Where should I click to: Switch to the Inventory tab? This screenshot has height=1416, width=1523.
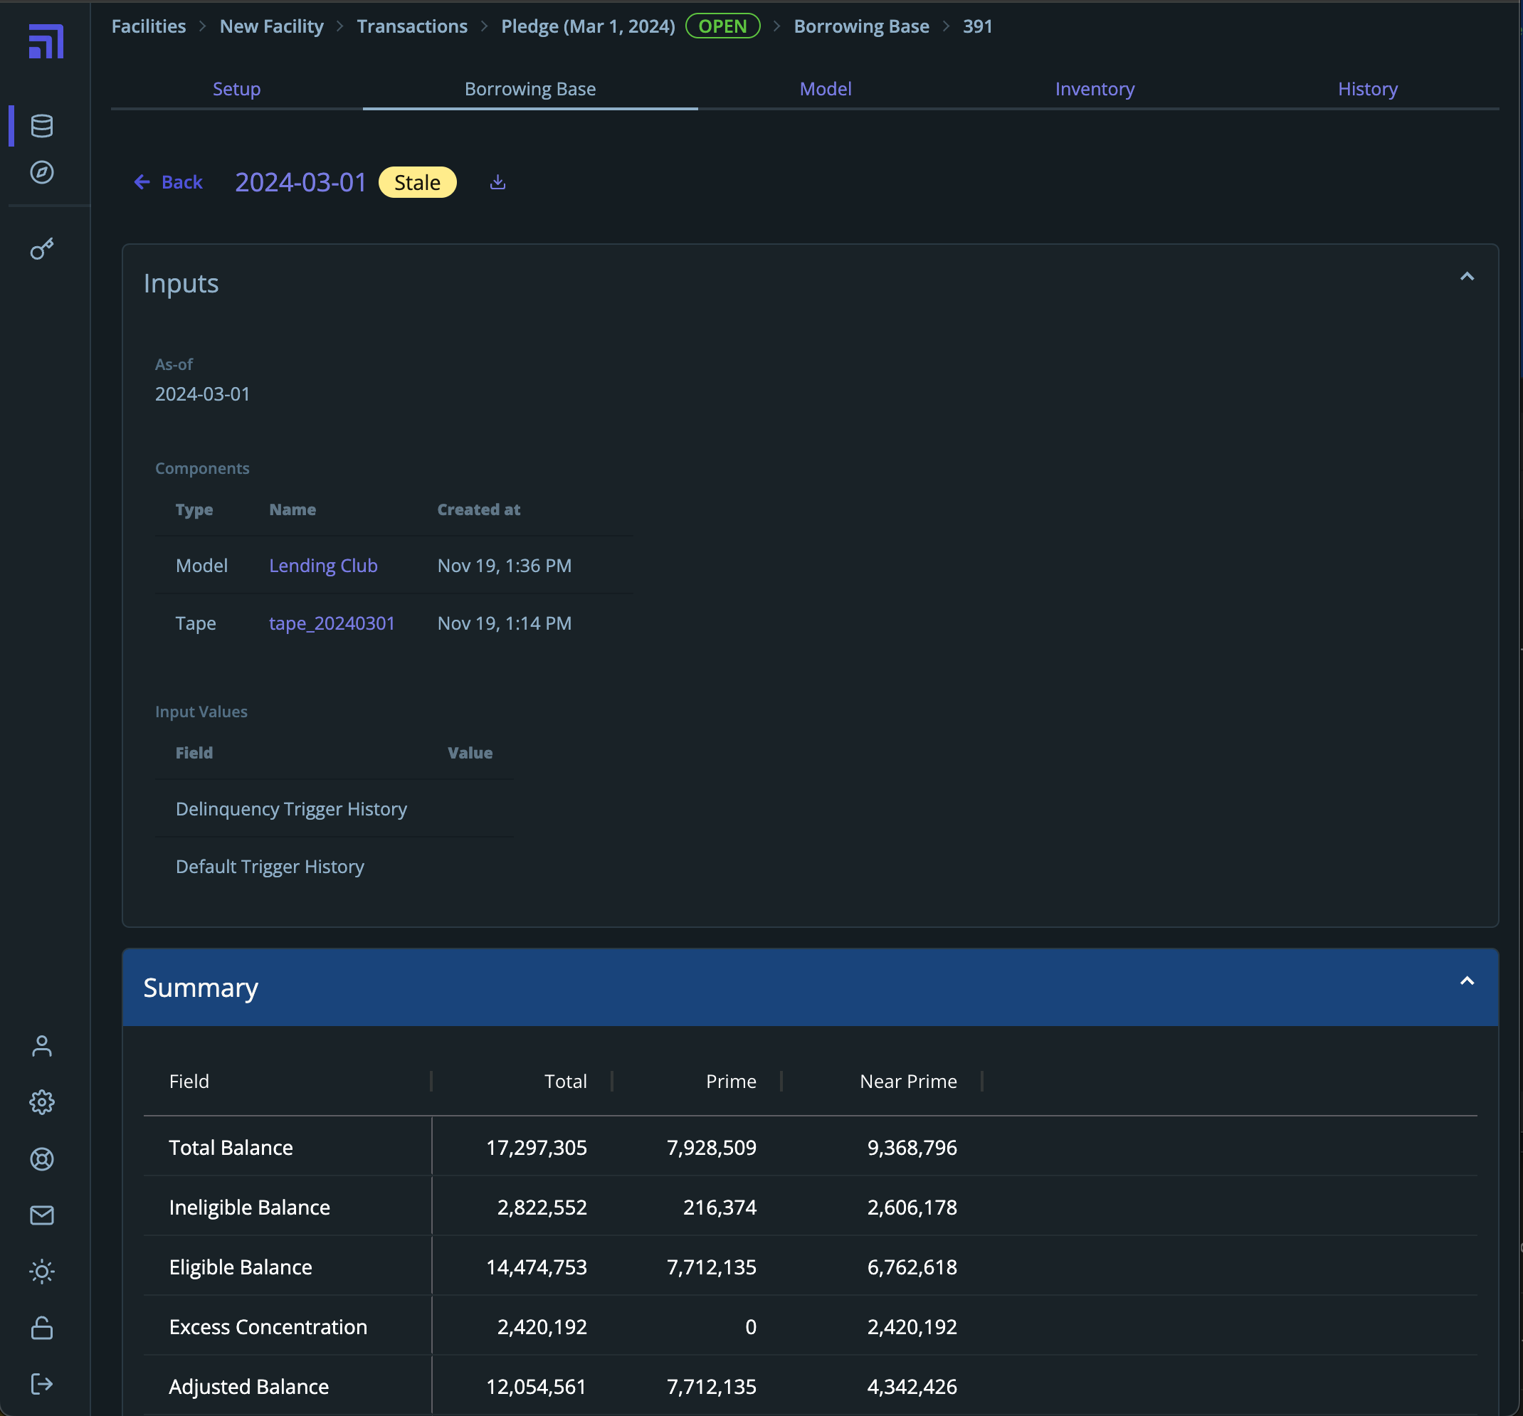(1094, 89)
